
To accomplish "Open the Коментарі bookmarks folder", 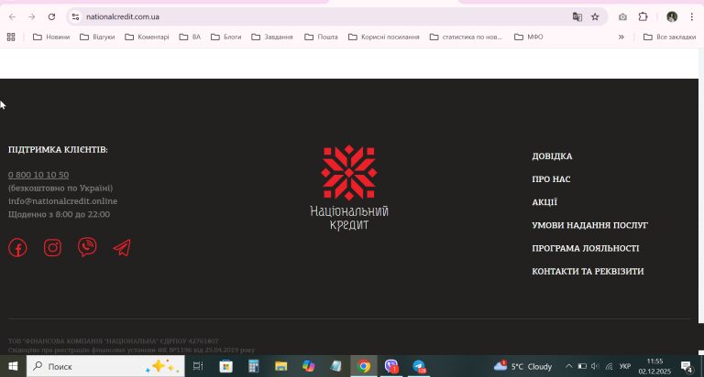I will (148, 37).
